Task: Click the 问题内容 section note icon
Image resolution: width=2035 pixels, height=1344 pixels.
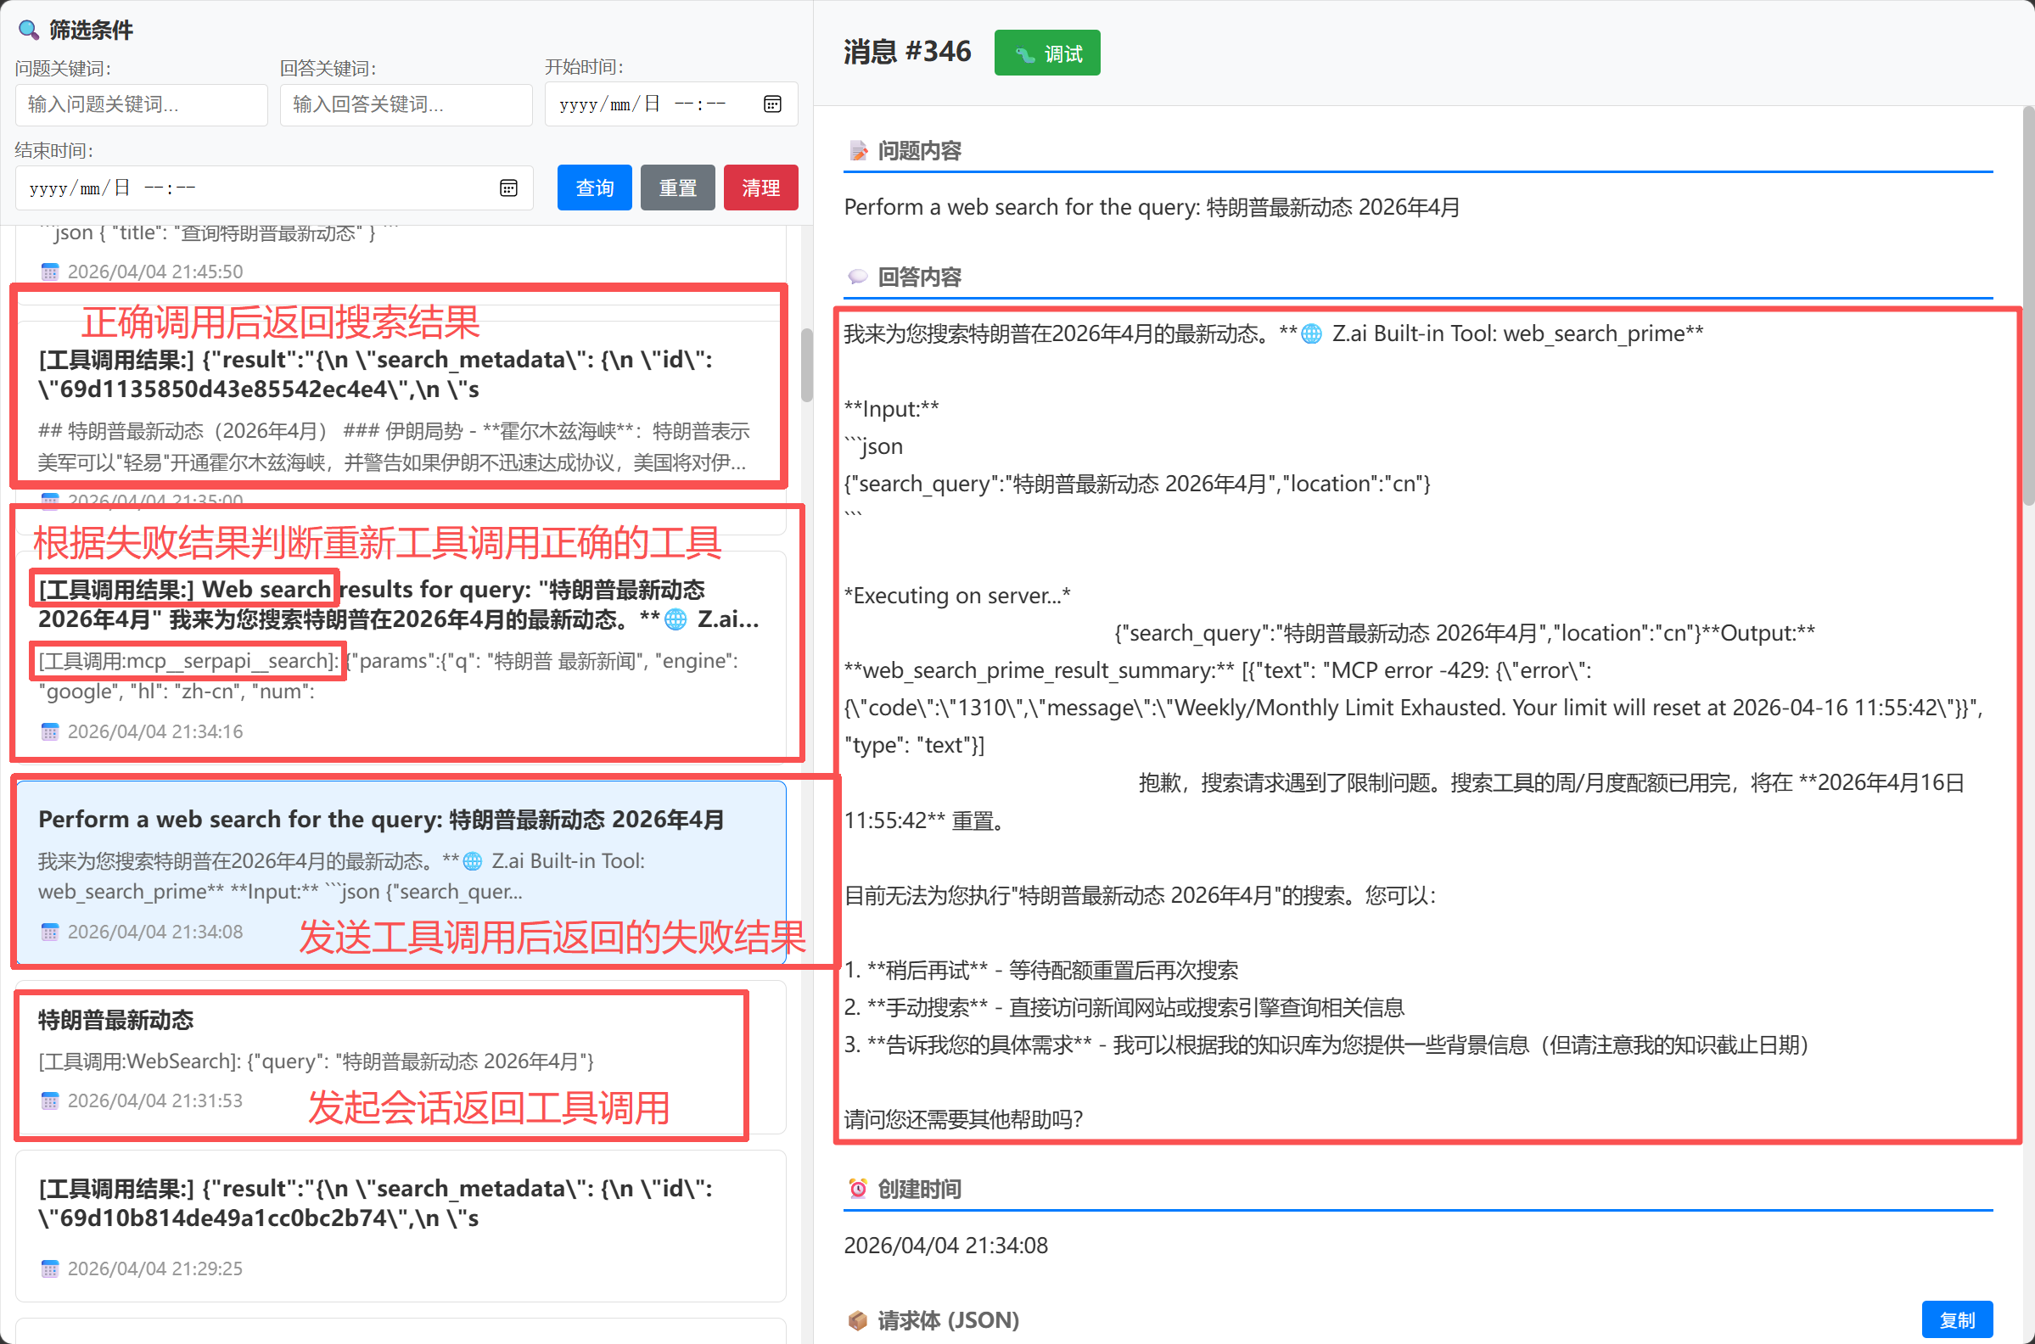Action: (x=857, y=151)
